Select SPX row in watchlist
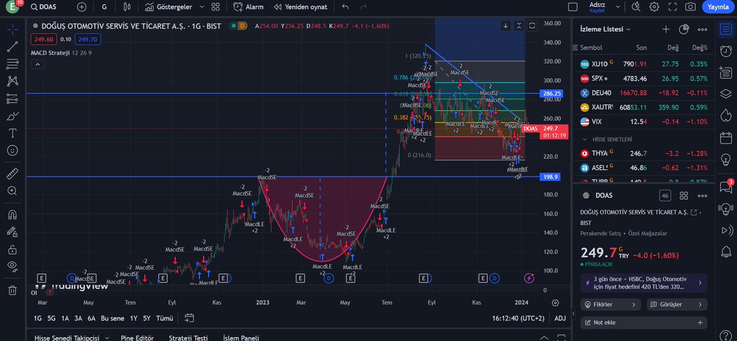The width and height of the screenshot is (737, 341). (x=643, y=78)
